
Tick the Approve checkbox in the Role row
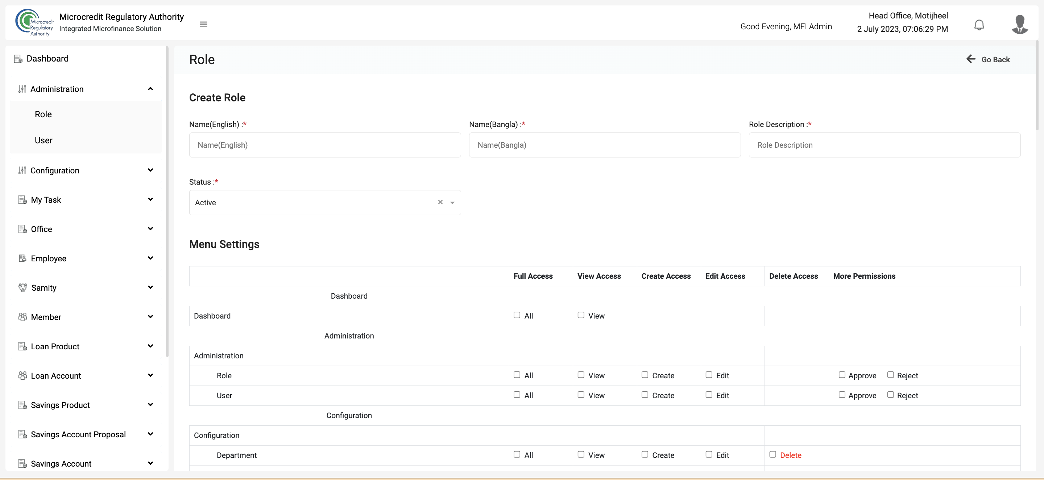coord(842,375)
